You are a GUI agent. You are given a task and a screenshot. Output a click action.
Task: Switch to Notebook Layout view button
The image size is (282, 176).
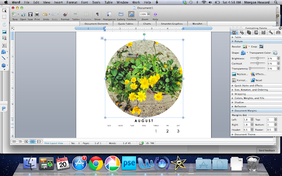[x=39, y=142]
